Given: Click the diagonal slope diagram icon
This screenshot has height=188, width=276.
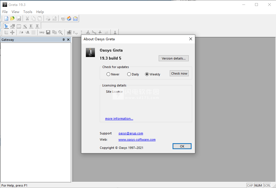Looking at the screenshot, I should point(94,32).
